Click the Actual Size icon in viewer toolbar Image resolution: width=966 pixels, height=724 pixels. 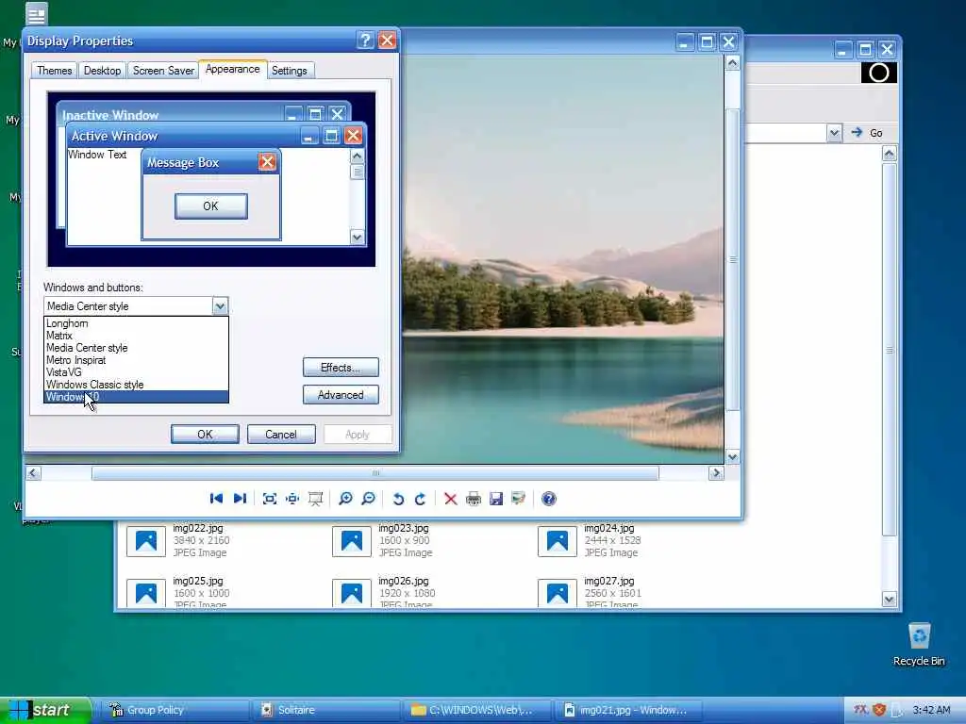(x=292, y=499)
